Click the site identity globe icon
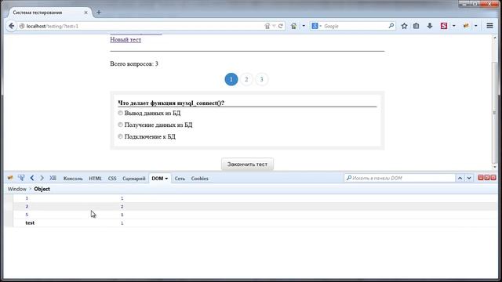 pos(22,26)
